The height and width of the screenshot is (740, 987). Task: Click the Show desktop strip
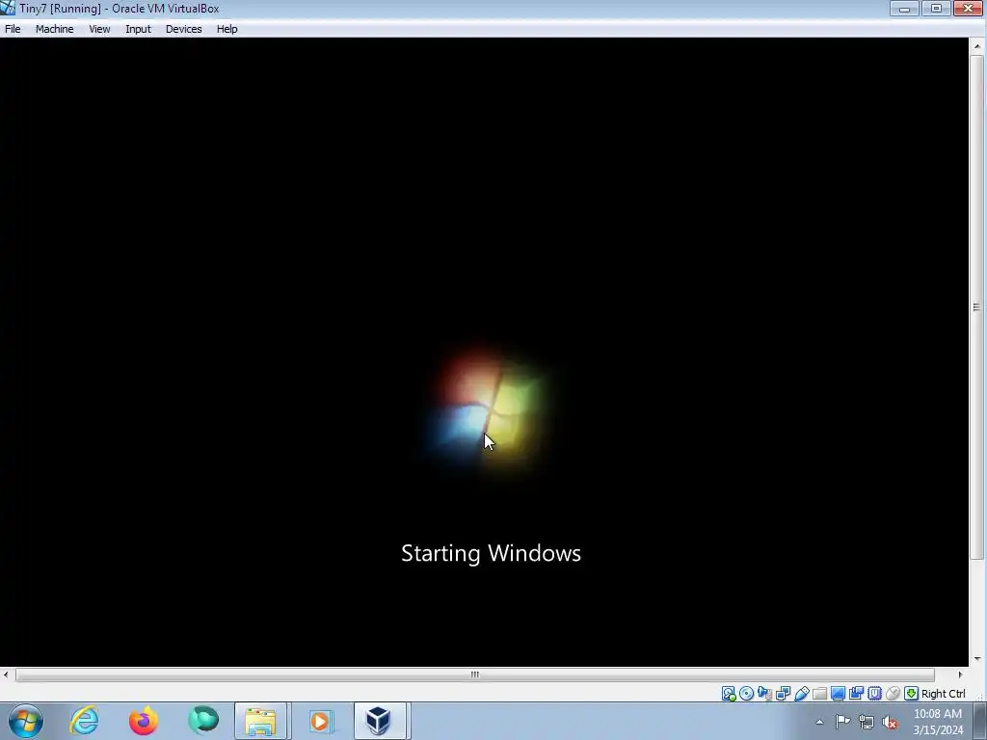(980, 721)
